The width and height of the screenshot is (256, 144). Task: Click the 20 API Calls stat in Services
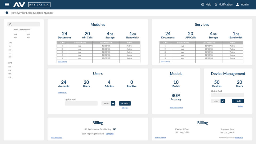[190, 35]
